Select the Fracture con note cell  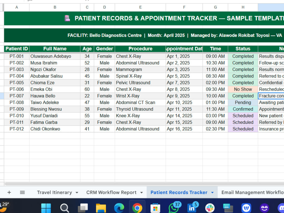click(x=271, y=96)
